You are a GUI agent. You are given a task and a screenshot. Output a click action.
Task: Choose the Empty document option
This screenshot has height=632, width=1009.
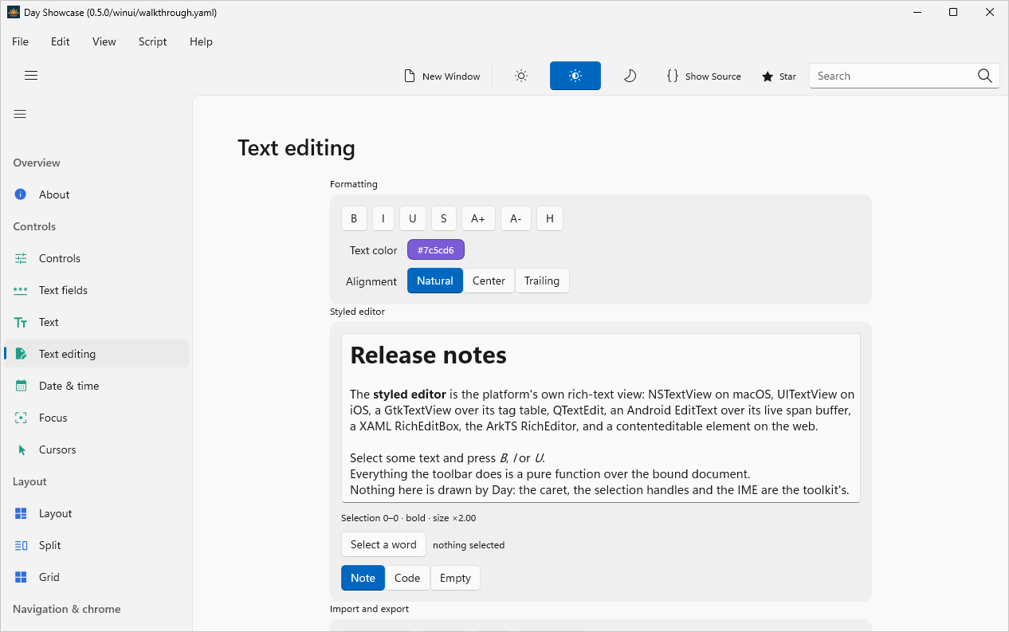pyautogui.click(x=455, y=578)
